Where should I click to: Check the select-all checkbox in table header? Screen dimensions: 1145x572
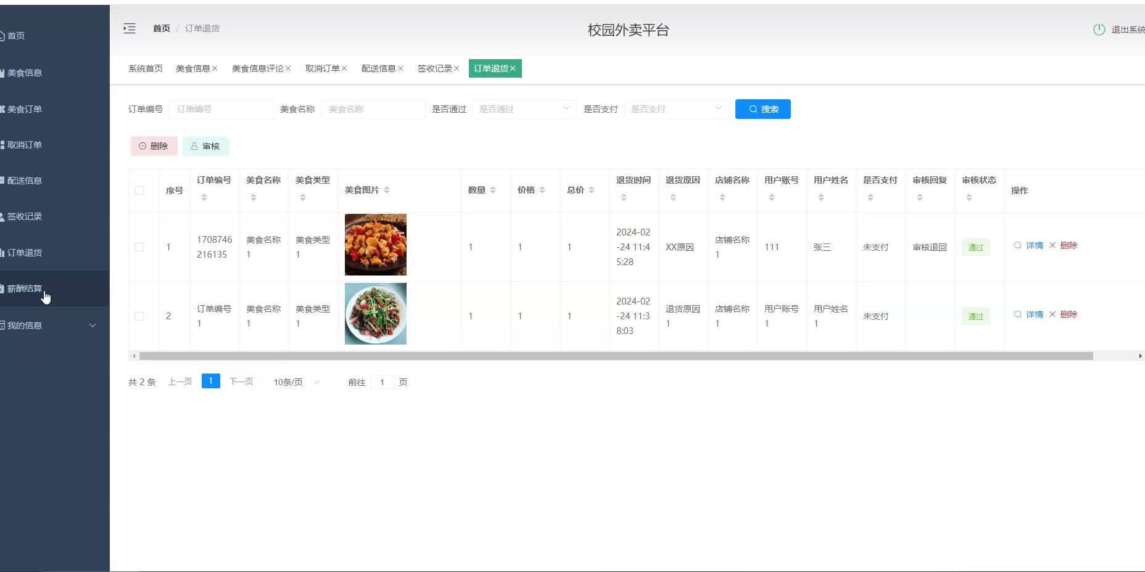click(x=139, y=190)
